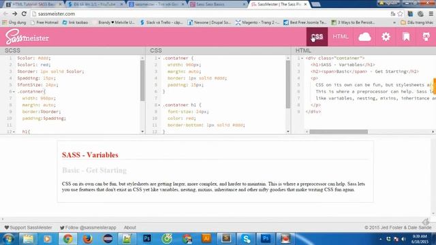Click the SCSS editor scroll up arrow
This screenshot has height=245, width=436.
point(142,58)
